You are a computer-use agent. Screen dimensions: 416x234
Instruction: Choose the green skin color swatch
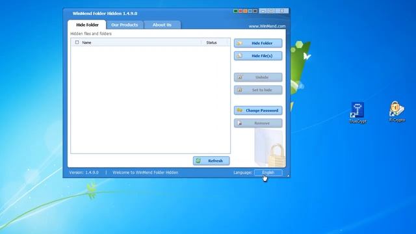235,11
